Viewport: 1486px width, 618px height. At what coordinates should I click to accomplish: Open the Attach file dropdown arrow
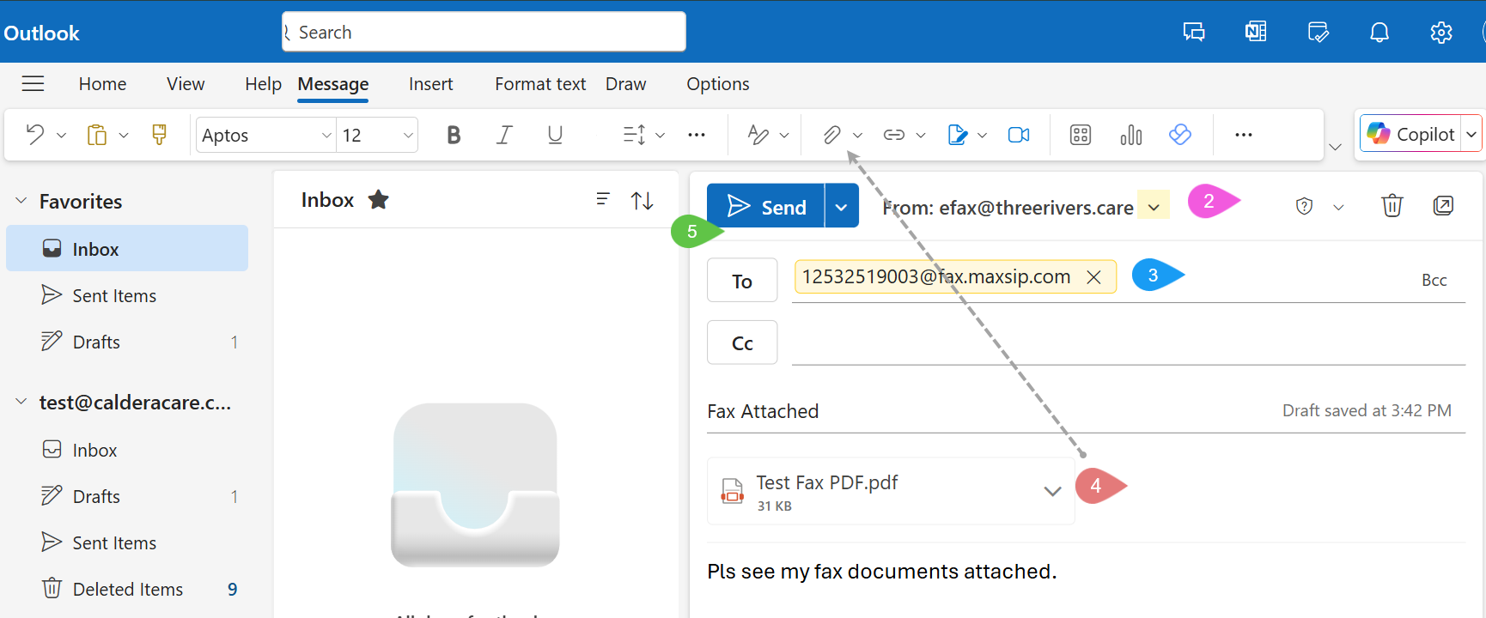tap(857, 136)
